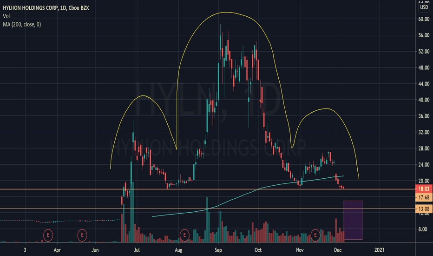Click the Sep label on time axis
This screenshot has width=433, height=256.
tap(218, 250)
